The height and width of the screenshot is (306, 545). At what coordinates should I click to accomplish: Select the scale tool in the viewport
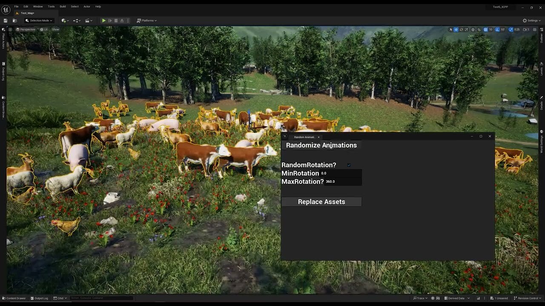[466, 29]
